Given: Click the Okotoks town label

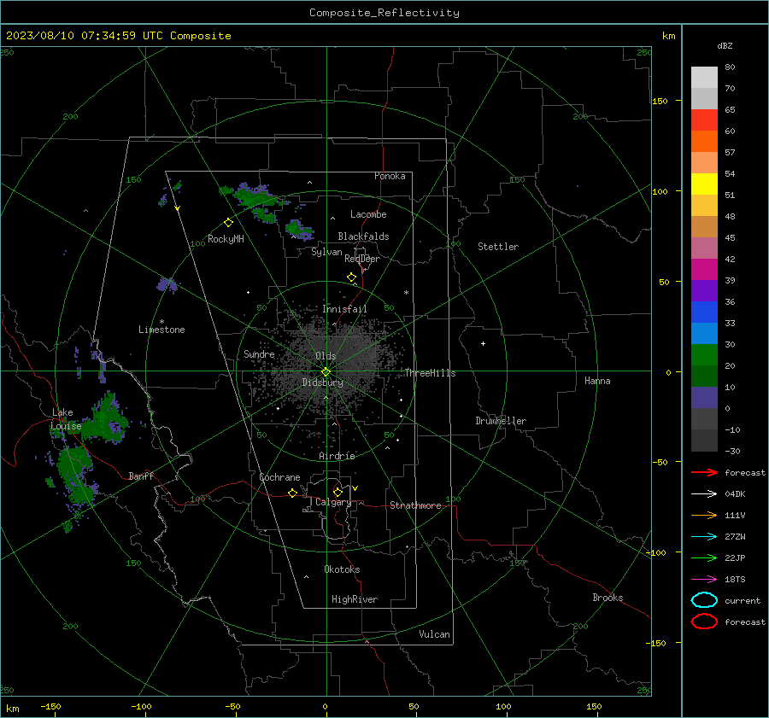Looking at the screenshot, I should [342, 569].
